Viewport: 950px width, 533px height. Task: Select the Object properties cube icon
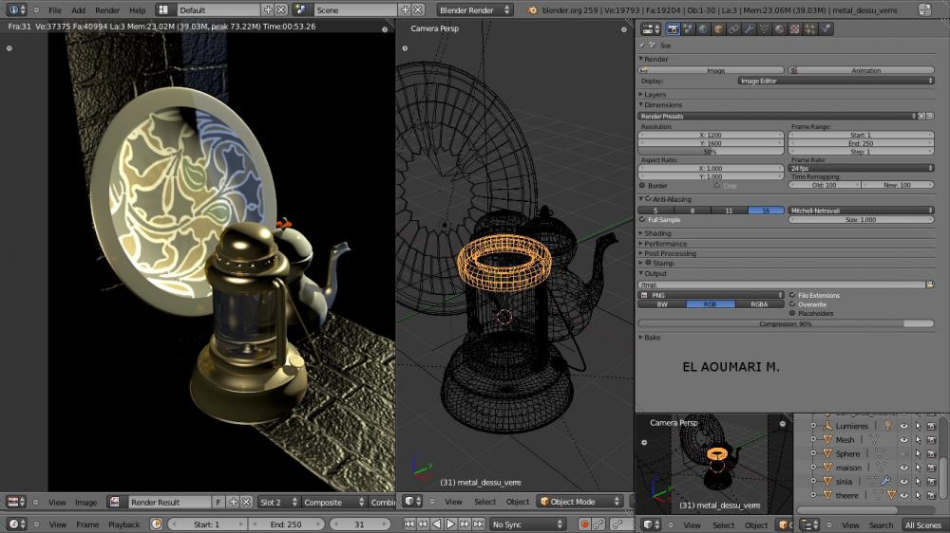(x=719, y=29)
